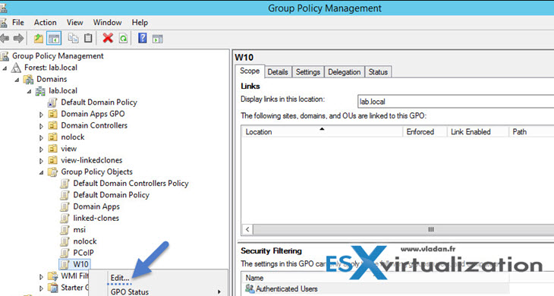Click the Authenticated Users group icon
The height and width of the screenshot is (296, 554).
(250, 288)
